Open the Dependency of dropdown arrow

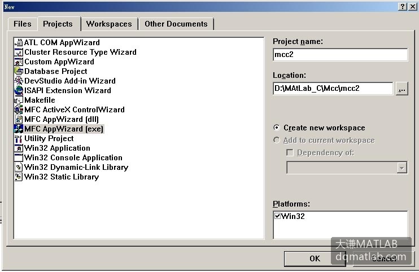coord(401,168)
